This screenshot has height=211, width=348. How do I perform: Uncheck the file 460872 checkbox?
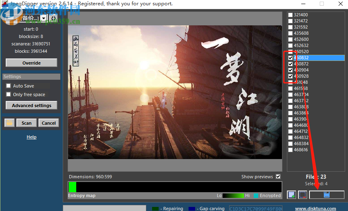click(290, 64)
